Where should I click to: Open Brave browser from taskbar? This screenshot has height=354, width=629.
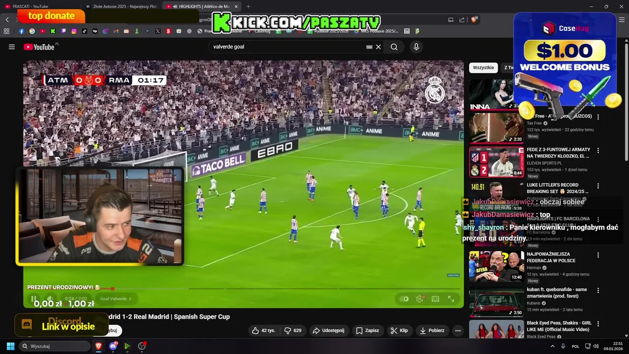pyautogui.click(x=98, y=346)
